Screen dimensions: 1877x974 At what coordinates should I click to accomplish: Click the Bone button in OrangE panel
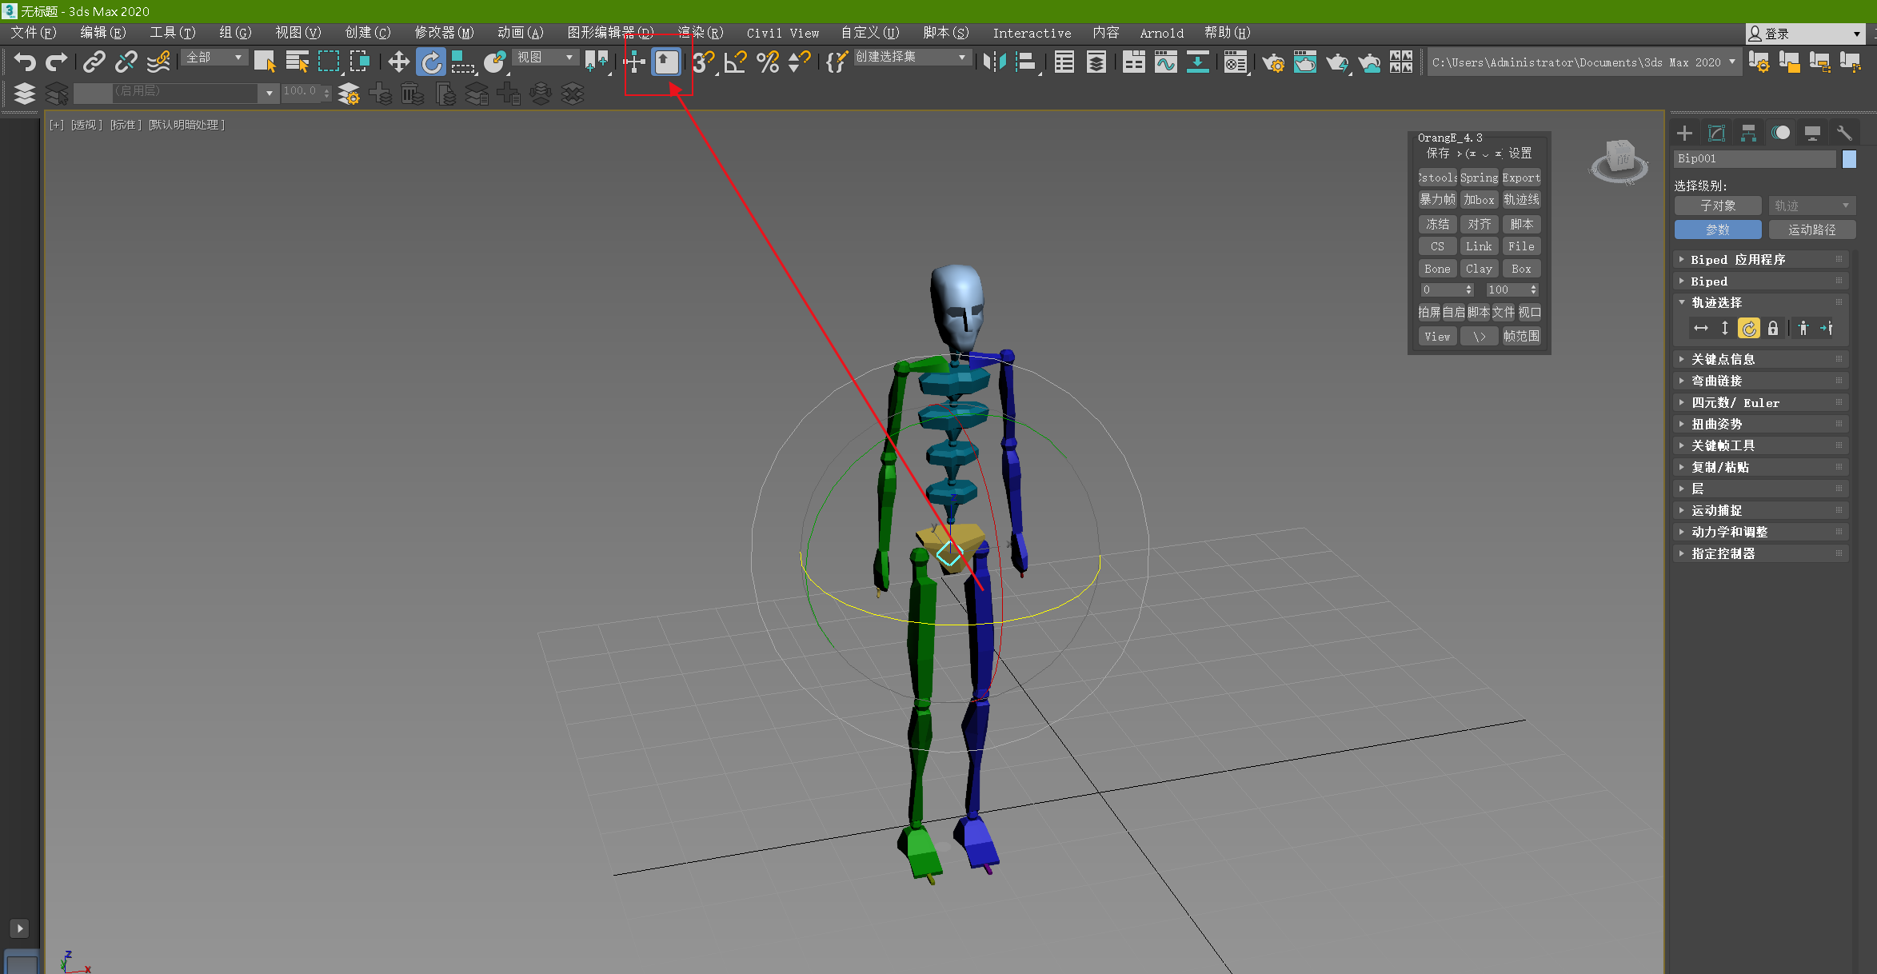pos(1437,269)
